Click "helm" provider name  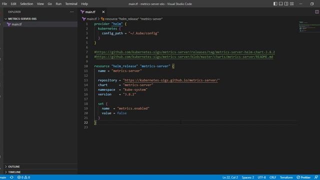click(117, 24)
